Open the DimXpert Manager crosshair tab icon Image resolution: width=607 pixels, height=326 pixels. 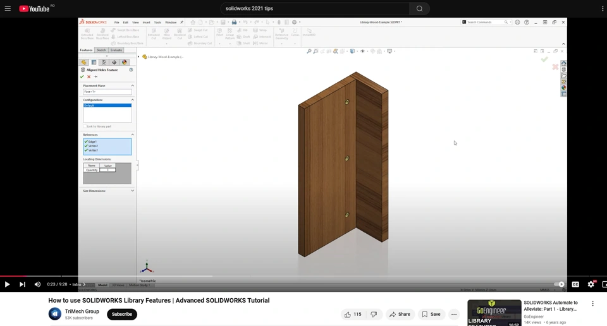pyautogui.click(x=114, y=63)
